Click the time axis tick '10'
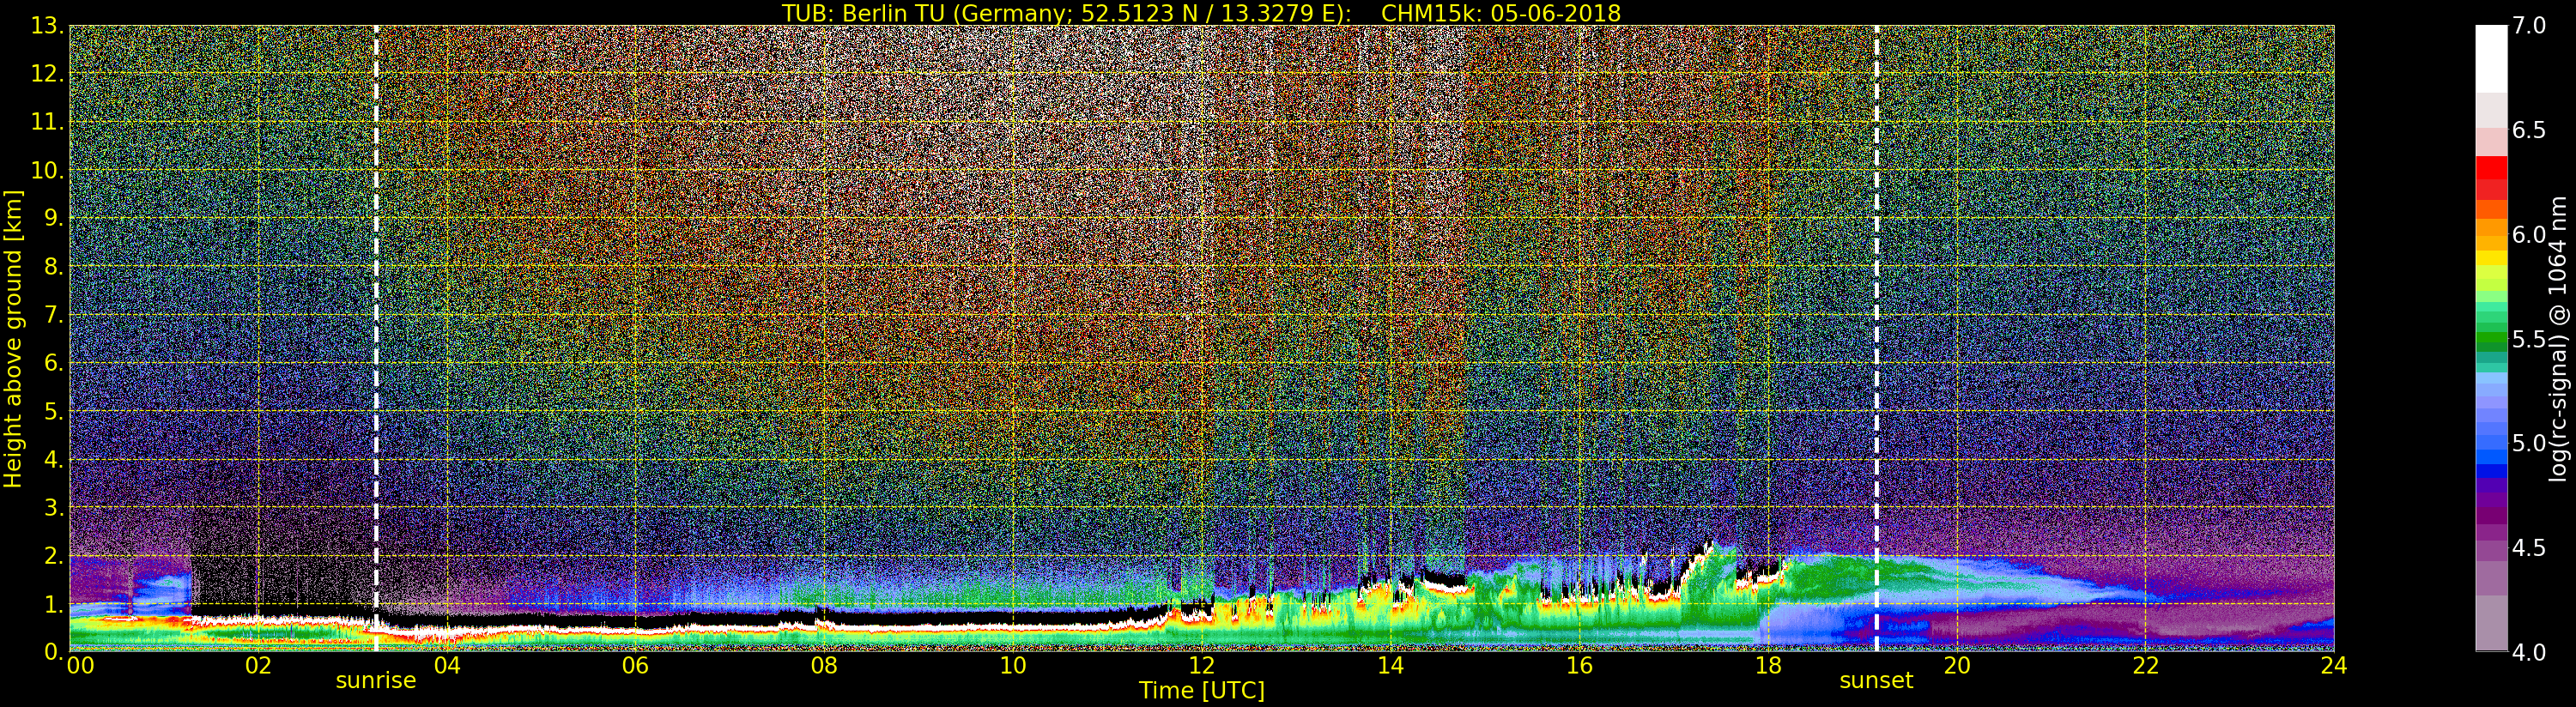The image size is (2576, 707). tap(1013, 666)
